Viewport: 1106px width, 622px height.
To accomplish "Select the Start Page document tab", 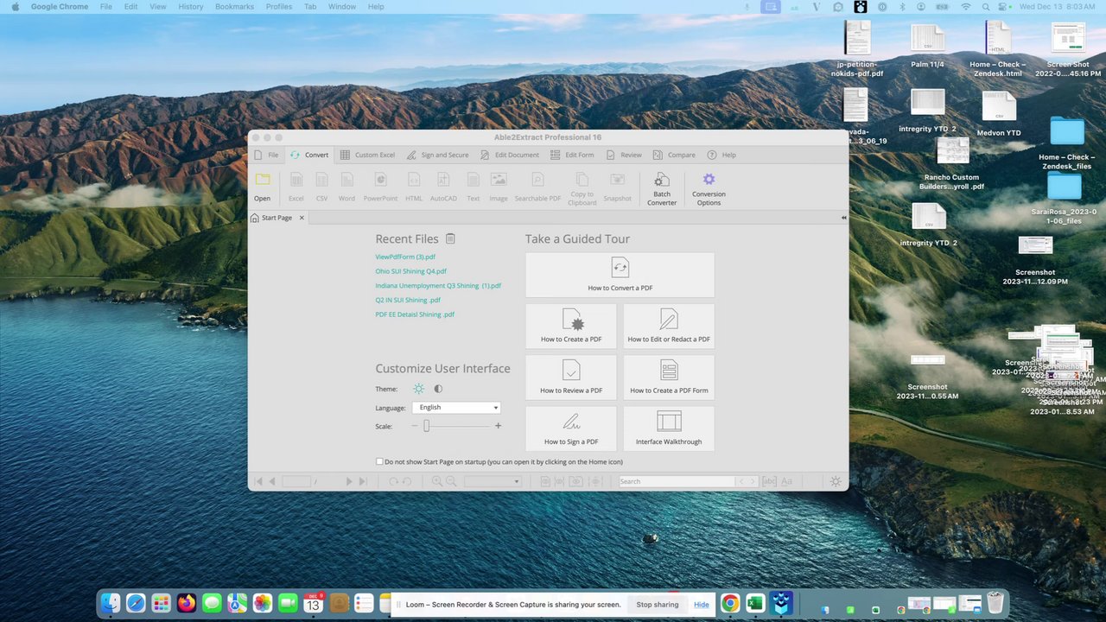I will 277,218.
